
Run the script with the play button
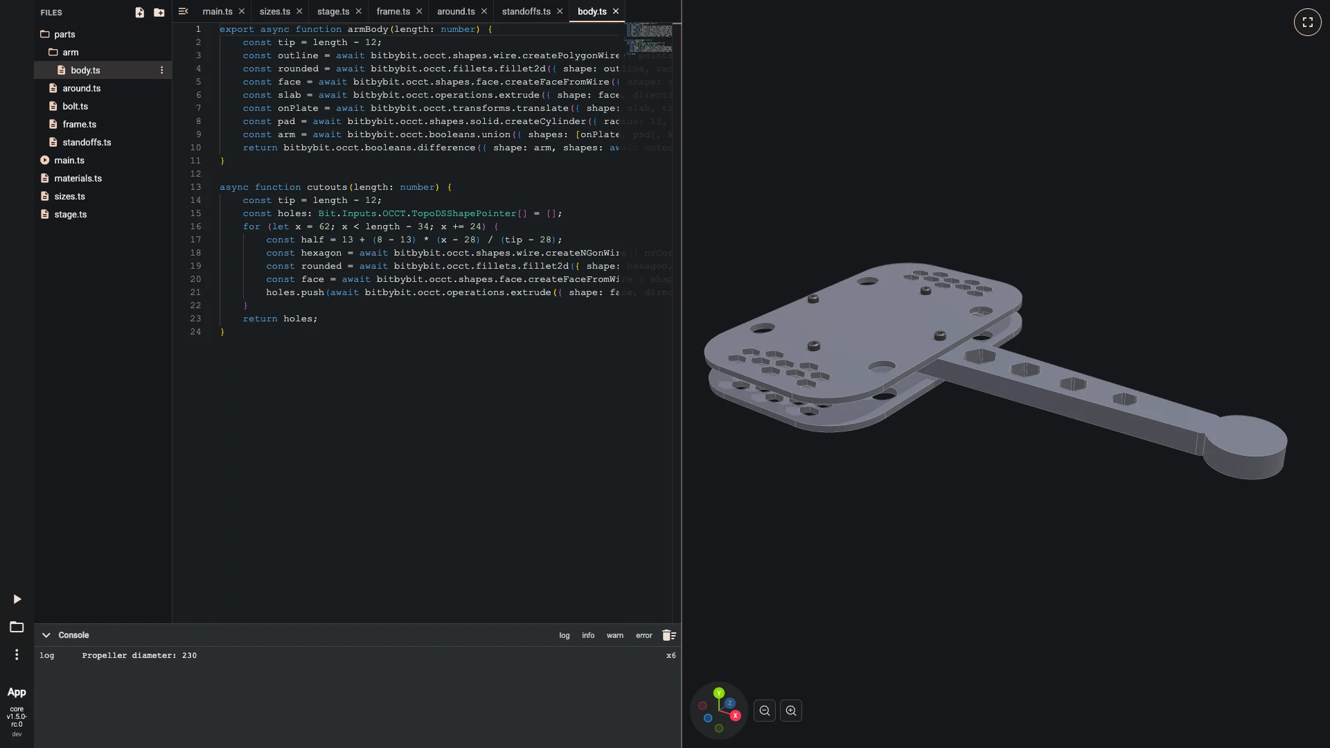[17, 599]
